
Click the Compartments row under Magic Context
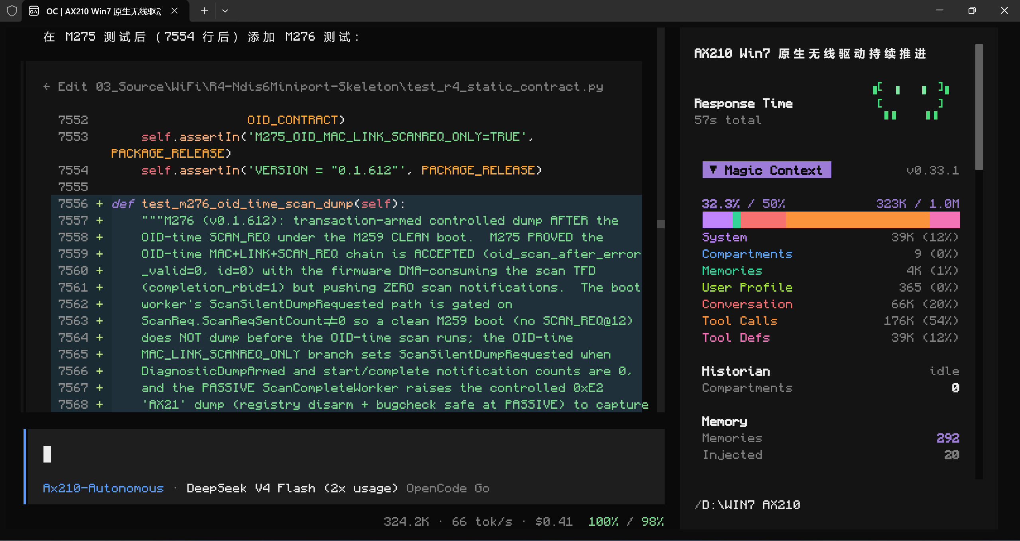(x=831, y=254)
